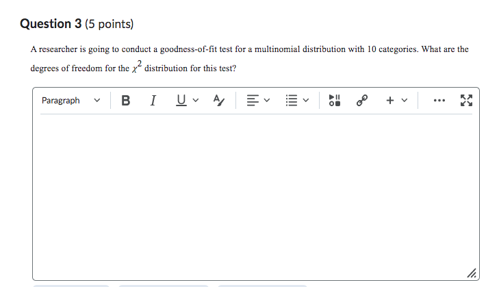Screen dimensions: 499x287
Task: Expand the insert-other options chevron
Action: [405, 100]
